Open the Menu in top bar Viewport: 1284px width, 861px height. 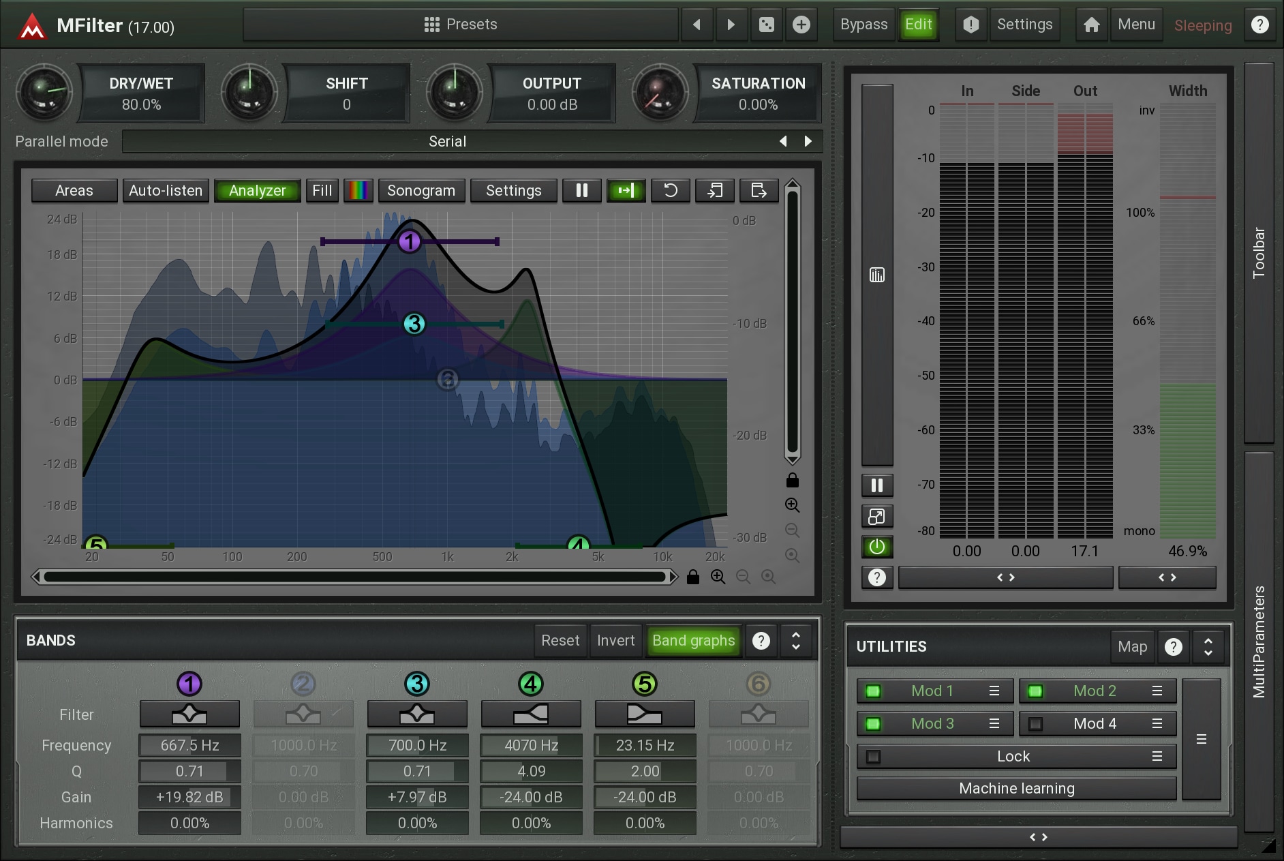pos(1136,25)
